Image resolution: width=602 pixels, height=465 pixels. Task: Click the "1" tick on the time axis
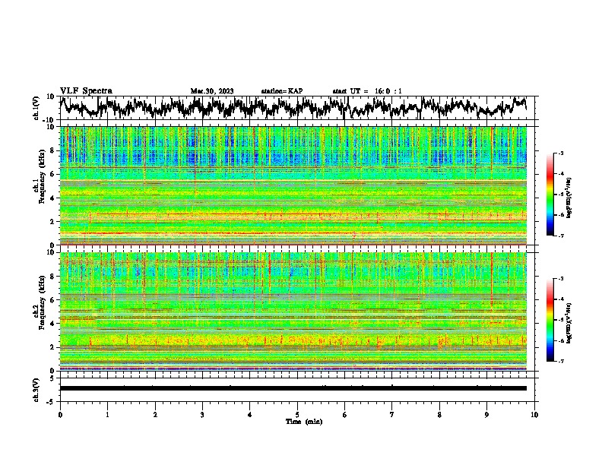coord(107,415)
